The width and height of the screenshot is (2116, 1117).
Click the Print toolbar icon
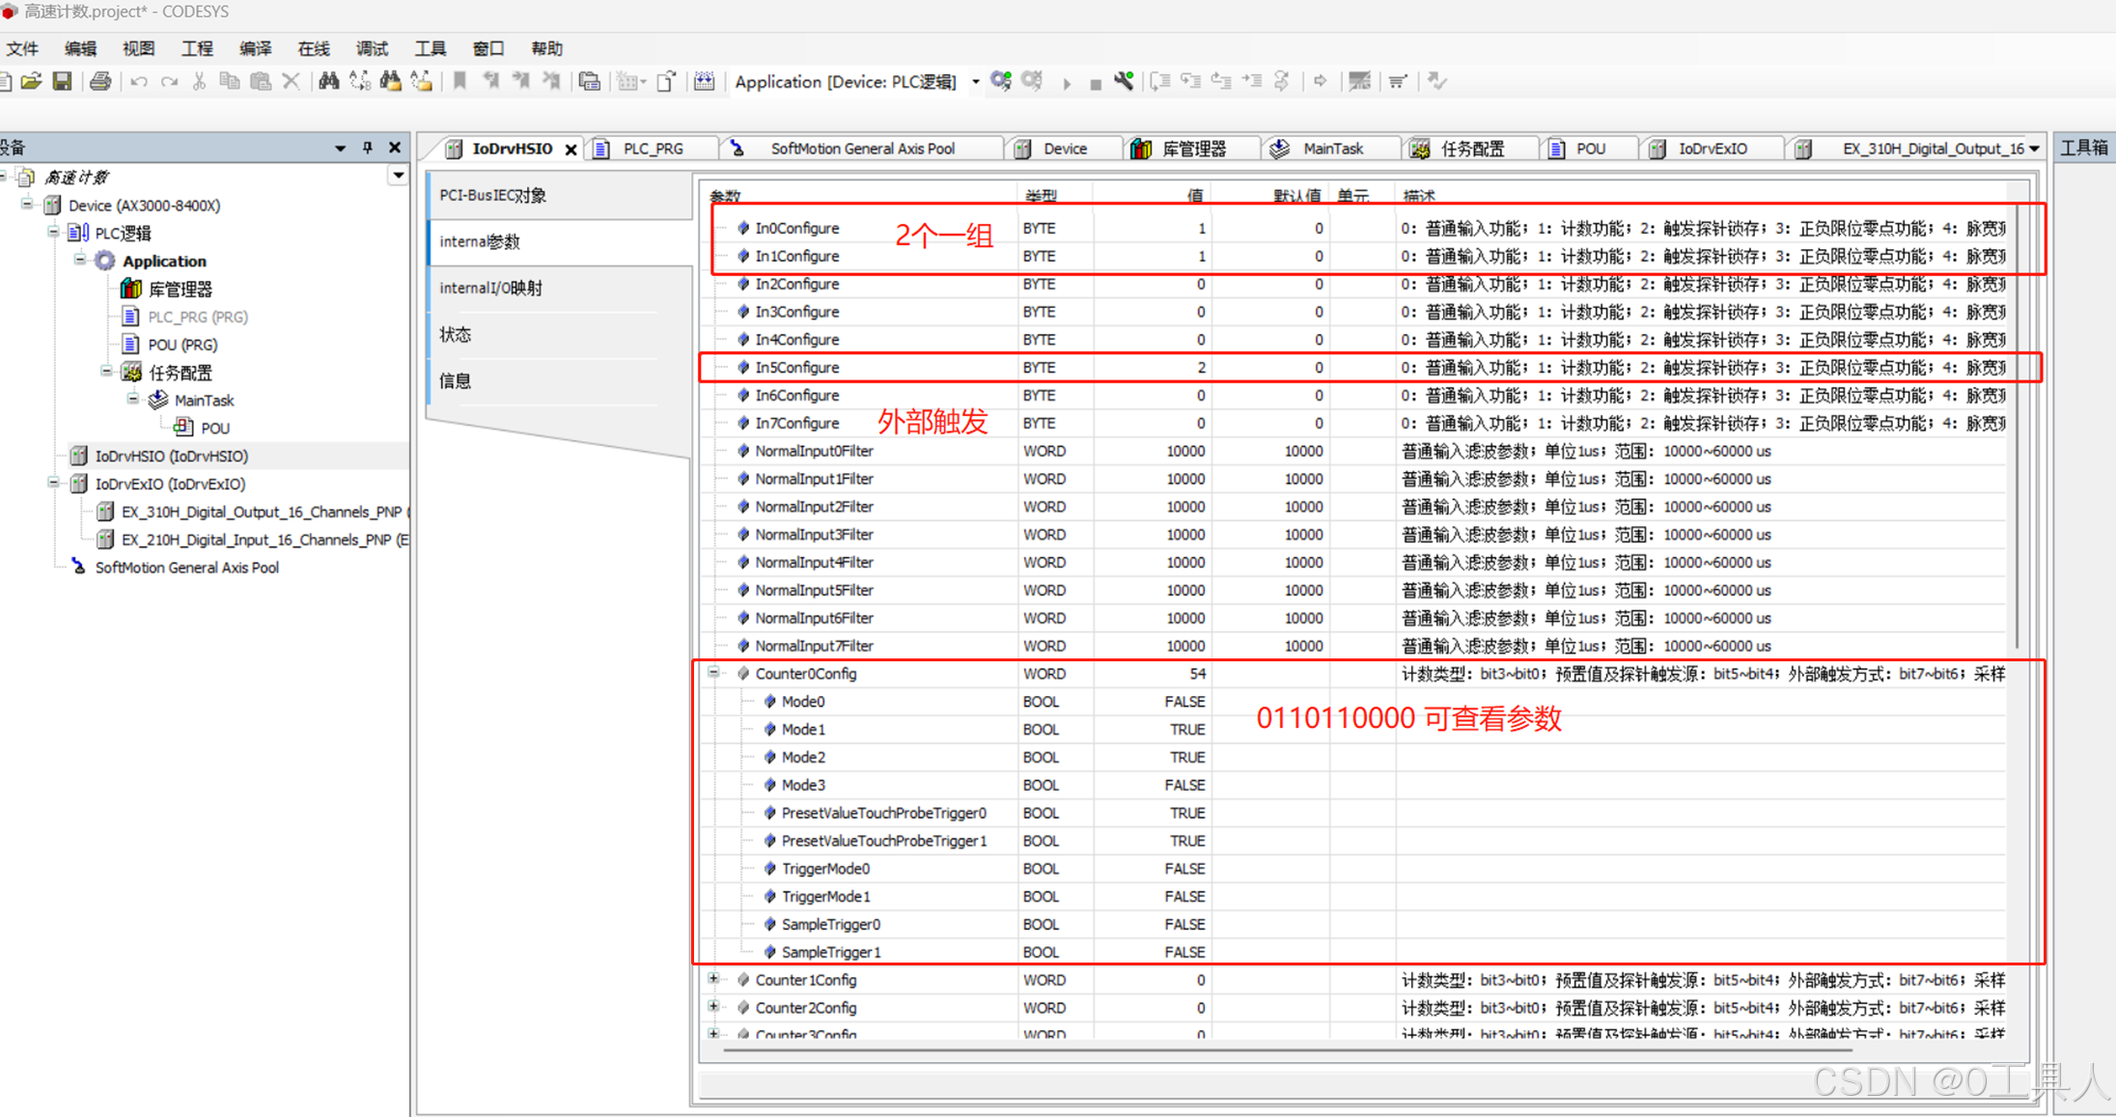[x=99, y=81]
